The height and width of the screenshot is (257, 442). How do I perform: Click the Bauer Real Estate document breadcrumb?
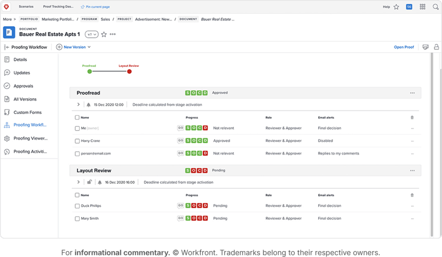[218, 19]
